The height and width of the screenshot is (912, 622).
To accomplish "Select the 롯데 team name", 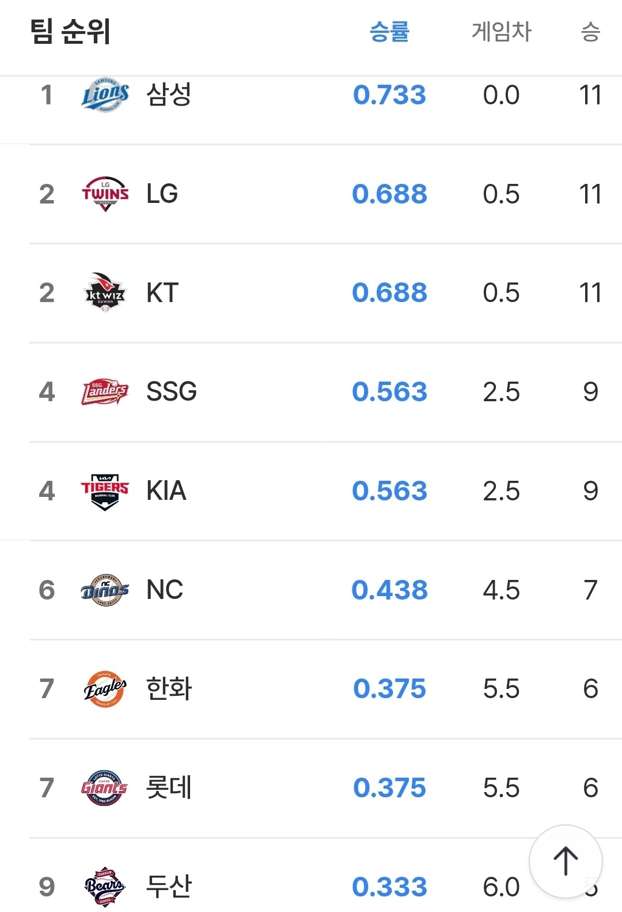I will coord(169,788).
